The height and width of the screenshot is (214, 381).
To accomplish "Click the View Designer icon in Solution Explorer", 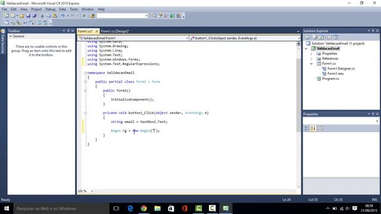I will tap(335, 37).
